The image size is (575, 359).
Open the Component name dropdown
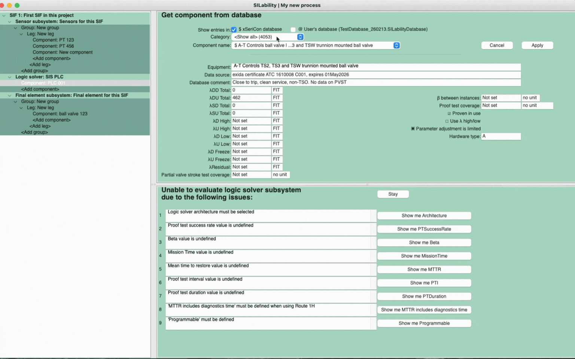[396, 45]
